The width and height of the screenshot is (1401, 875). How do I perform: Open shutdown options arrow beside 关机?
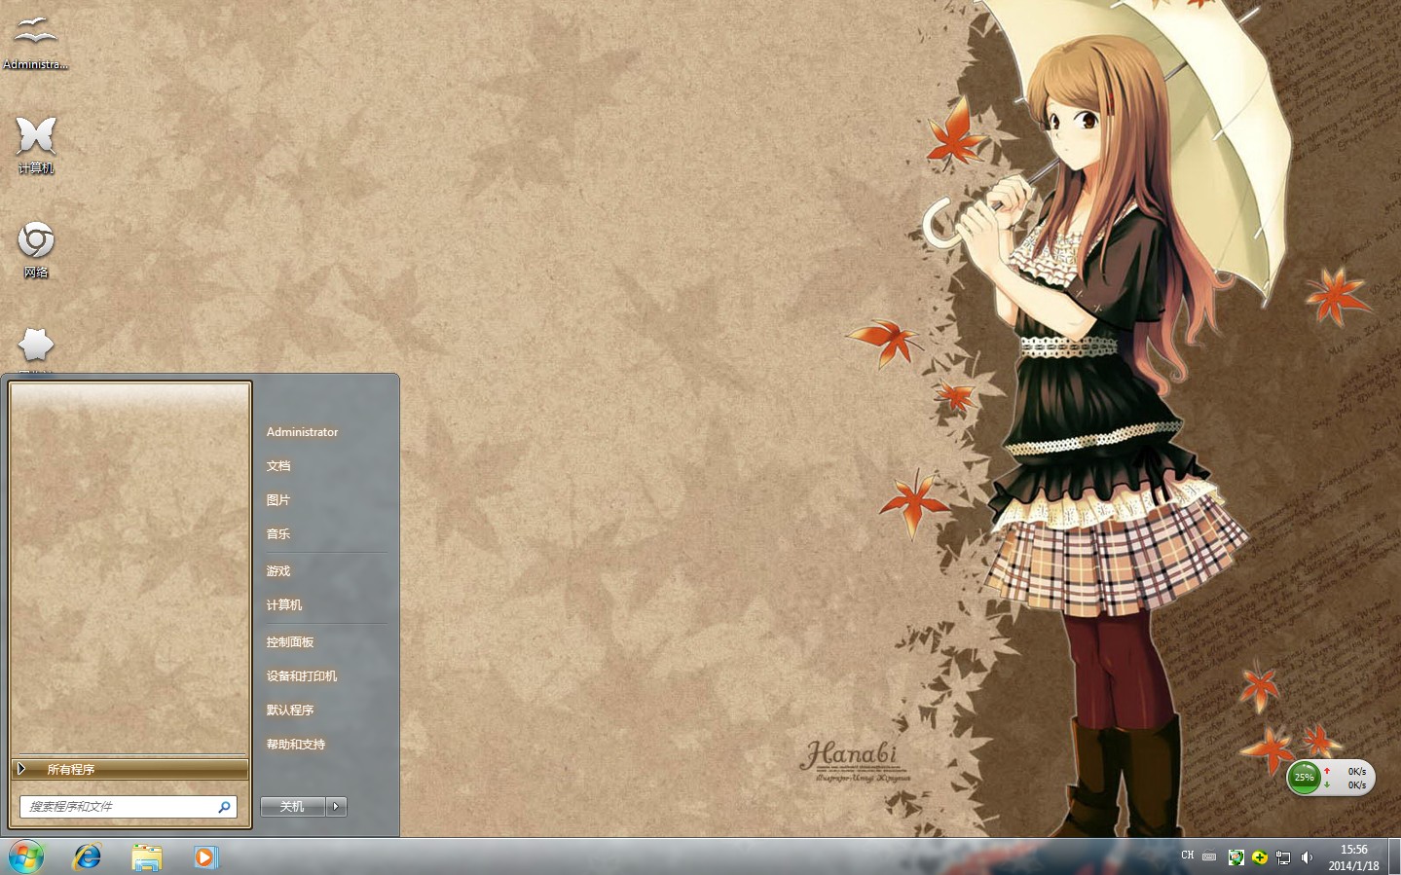click(336, 807)
